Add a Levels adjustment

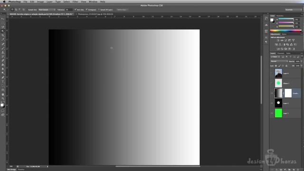point(282,40)
